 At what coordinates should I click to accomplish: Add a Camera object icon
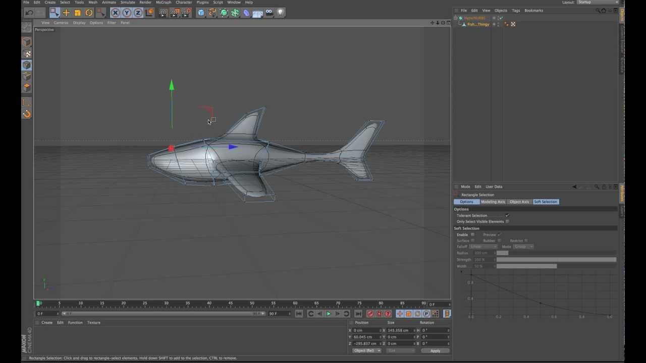click(x=269, y=13)
